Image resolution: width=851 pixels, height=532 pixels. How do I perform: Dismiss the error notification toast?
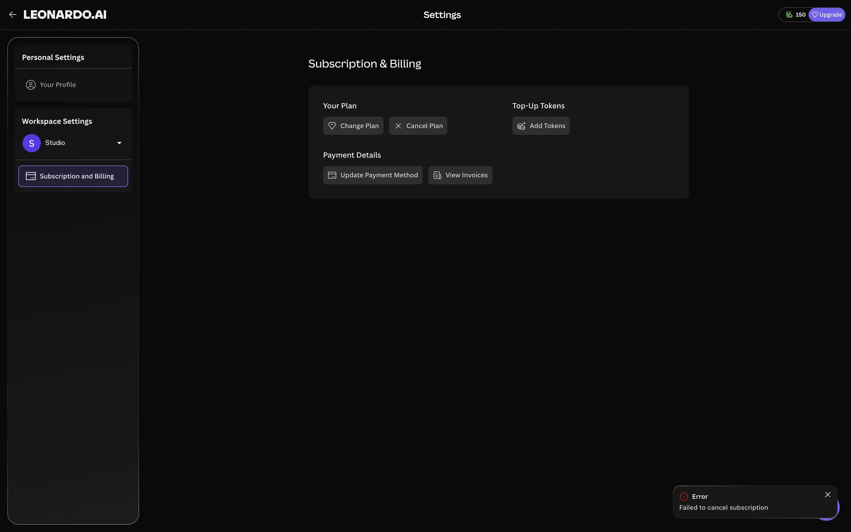[828, 495]
